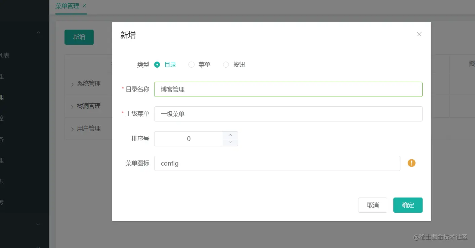Screen dimensions: 475x248
Task: Click the orange warning icon beside 菜单图标 field
Action: [411, 163]
